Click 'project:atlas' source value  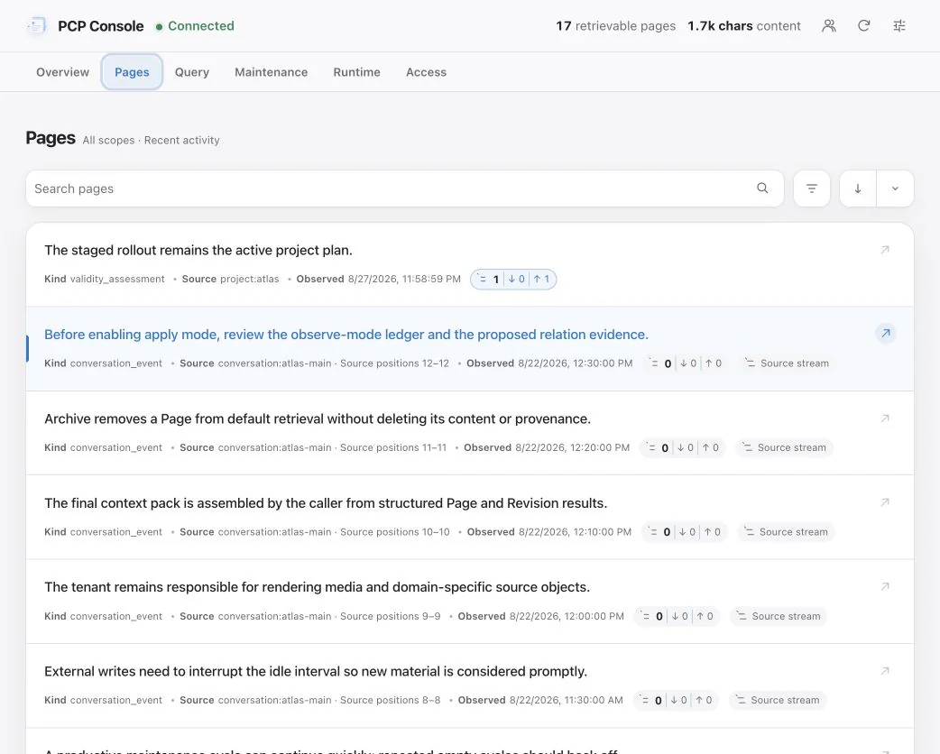249,279
